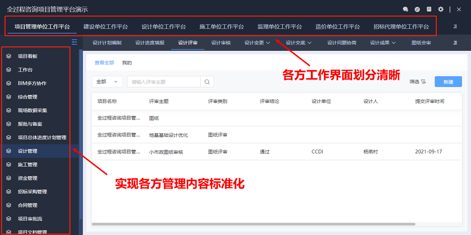
Task: Switch to 建设单位工作平台 tab
Action: point(106,27)
